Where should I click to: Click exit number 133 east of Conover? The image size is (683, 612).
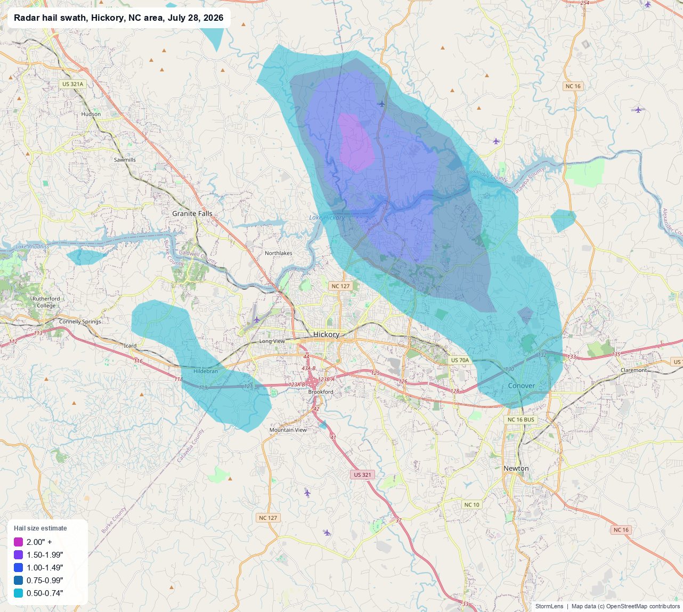point(572,357)
